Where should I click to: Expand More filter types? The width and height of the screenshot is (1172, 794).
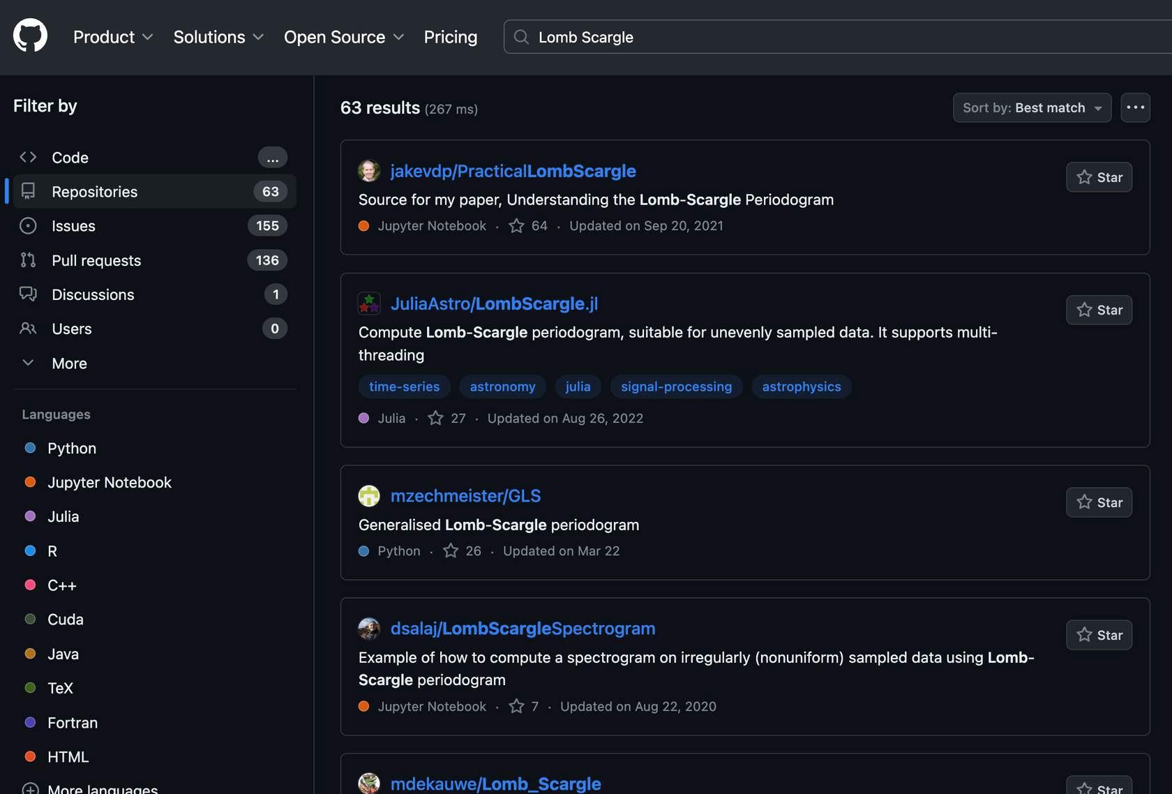pos(154,364)
